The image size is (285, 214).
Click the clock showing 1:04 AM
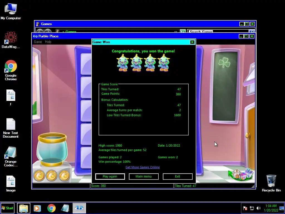click(x=271, y=208)
